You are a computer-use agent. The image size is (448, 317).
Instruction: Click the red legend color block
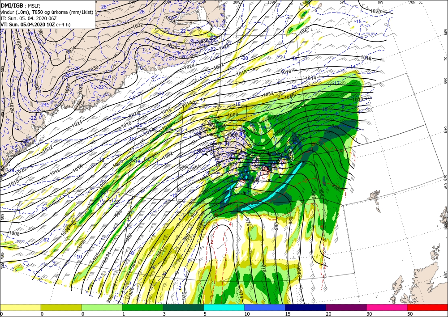tap(427, 308)
